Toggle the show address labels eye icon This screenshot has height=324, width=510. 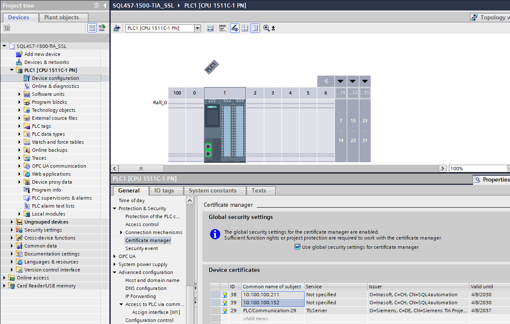(x=235, y=28)
